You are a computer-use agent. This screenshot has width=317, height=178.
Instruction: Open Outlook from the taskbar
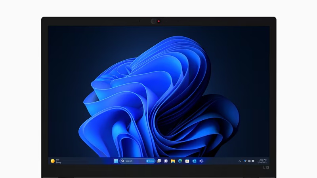coord(194,161)
